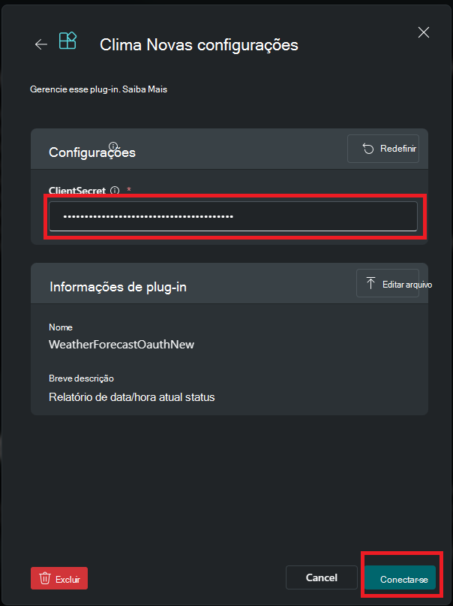Viewport: 453px width, 606px height.
Task: Click the refresh icon on the Redefinir button
Action: point(367,148)
